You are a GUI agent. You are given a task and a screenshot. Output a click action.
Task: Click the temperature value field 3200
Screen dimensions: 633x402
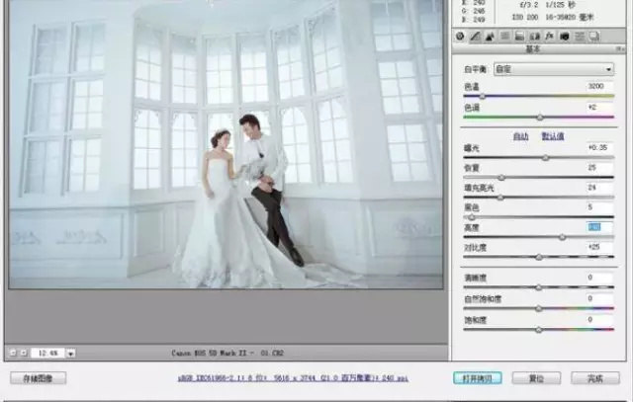[599, 86]
